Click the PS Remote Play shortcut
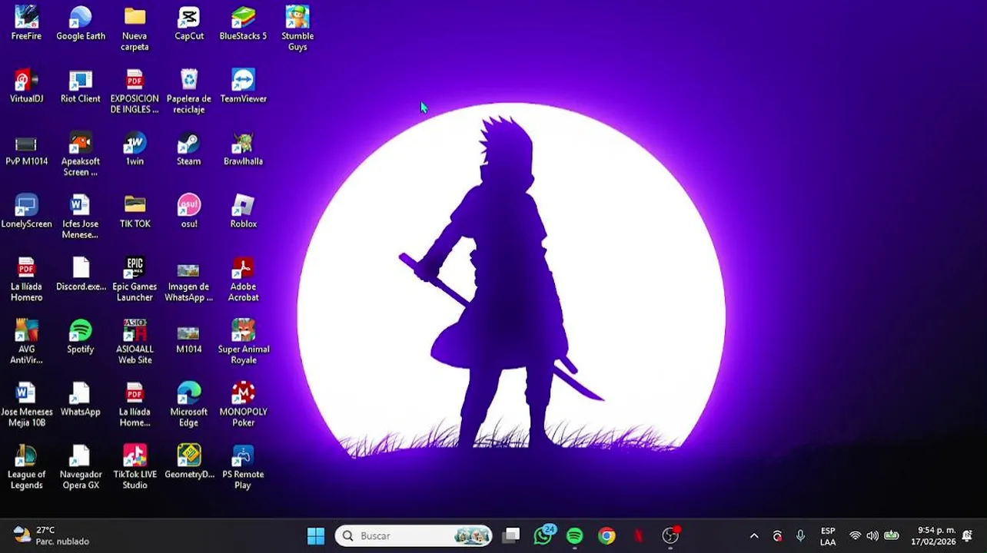 (x=243, y=467)
